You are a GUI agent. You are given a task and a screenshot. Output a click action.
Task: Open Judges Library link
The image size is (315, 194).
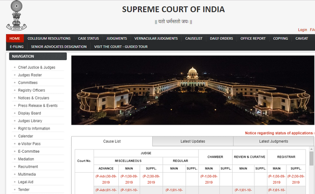[30, 121]
